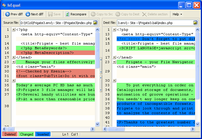This screenshot has width=202, height=139.
Task: Expand <?php section in dest pane
Action: (x=114, y=30)
